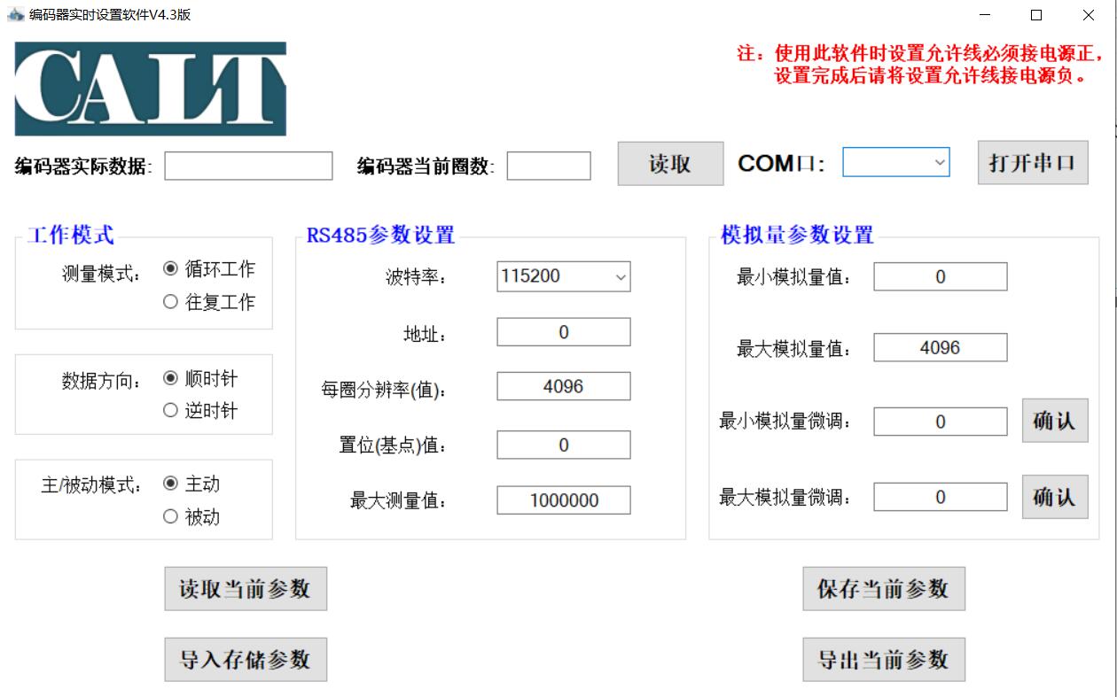Click the 编码器实际数据 text field
Viewport: 1117px width, 697px height.
point(247,166)
